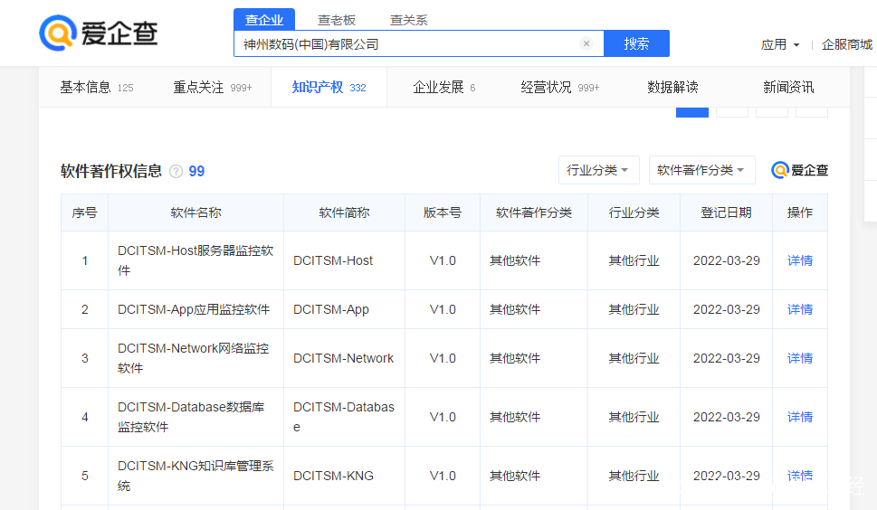This screenshot has width=877, height=510.
Task: Click the company name search input field
Action: point(407,43)
